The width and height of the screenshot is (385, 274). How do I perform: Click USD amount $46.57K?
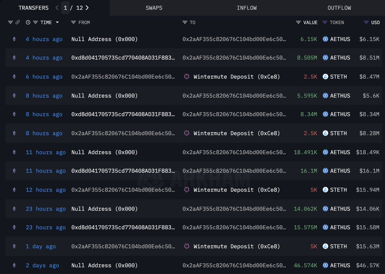coord(368,265)
